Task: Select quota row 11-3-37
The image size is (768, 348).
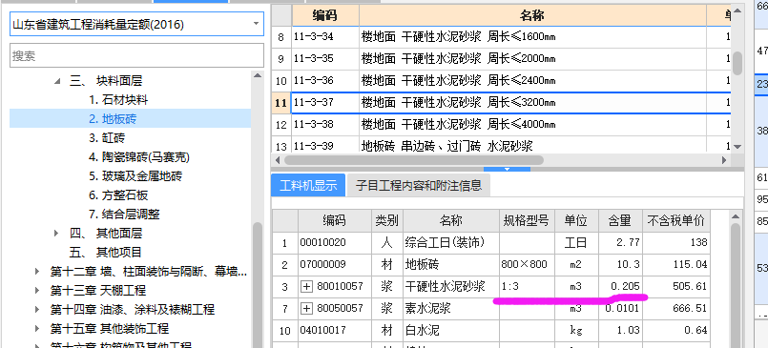Action: click(x=502, y=103)
